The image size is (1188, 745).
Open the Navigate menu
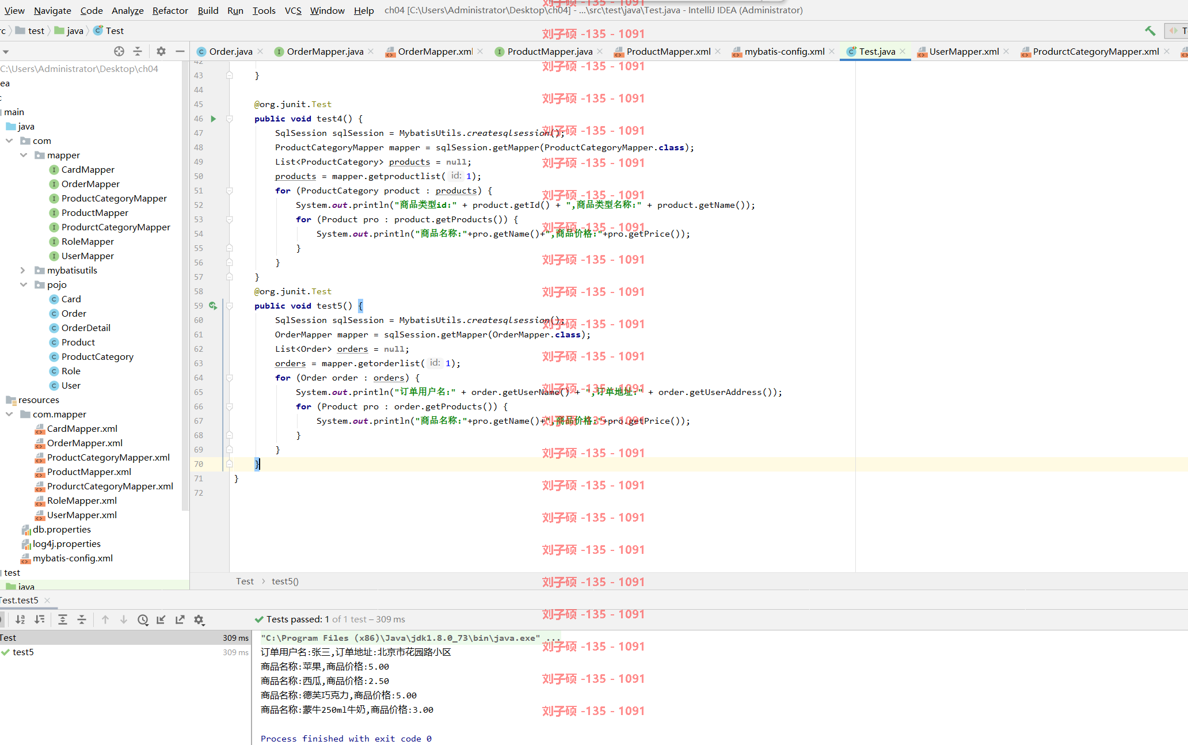pyautogui.click(x=52, y=10)
